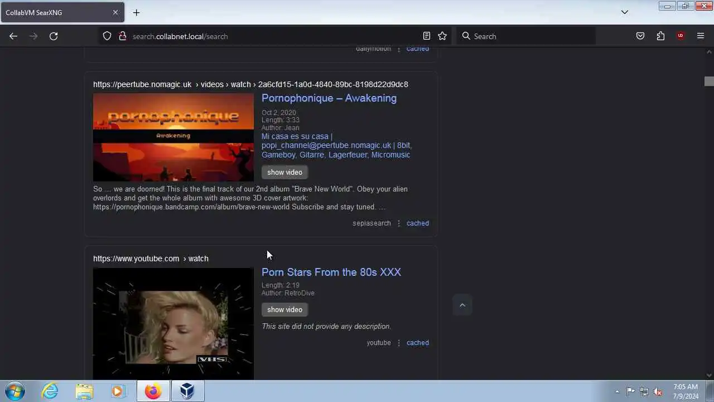714x402 pixels.
Task: Open options dots next to youtube
Action: (x=398, y=343)
